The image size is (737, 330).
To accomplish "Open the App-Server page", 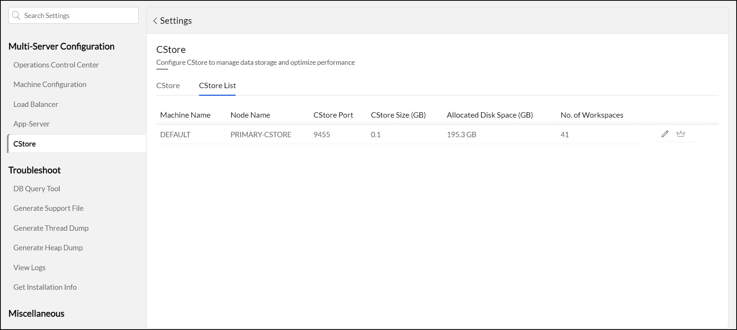I will (x=31, y=124).
